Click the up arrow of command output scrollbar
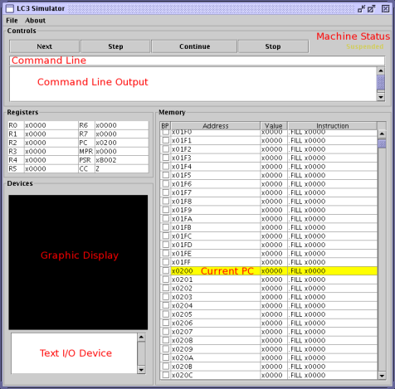395x389 pixels. tap(381, 71)
